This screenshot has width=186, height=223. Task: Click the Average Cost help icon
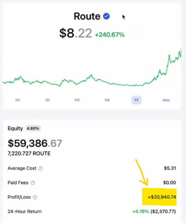[41, 168]
